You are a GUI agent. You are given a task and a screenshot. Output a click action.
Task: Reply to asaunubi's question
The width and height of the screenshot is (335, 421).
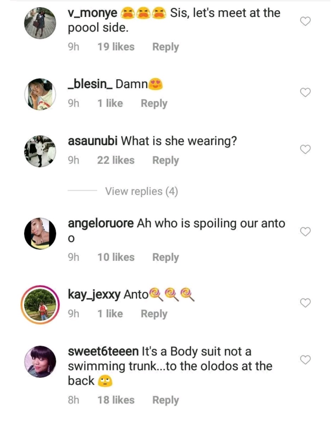click(x=165, y=160)
